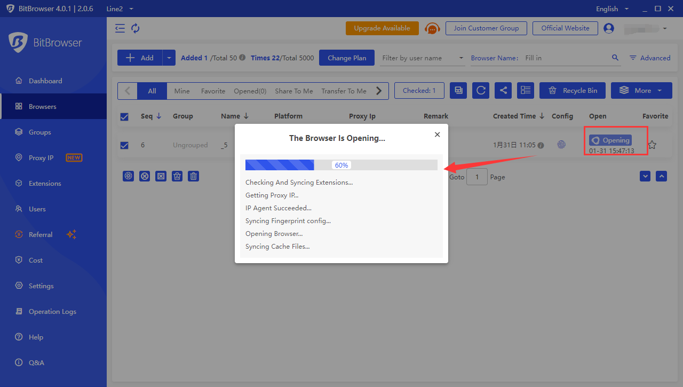Click the blue down arrow button
Screen dimensions: 683x387
[x=645, y=176]
